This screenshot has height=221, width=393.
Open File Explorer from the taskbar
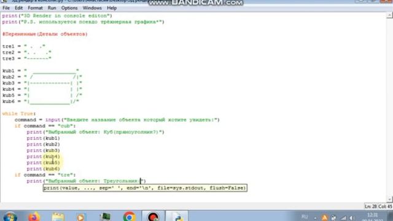click(58, 217)
